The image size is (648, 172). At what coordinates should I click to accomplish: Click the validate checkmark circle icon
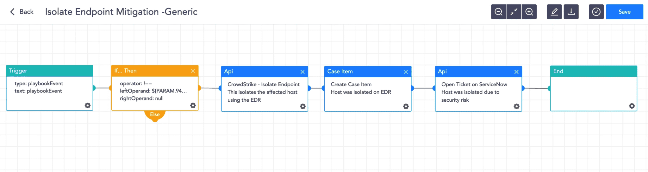596,12
